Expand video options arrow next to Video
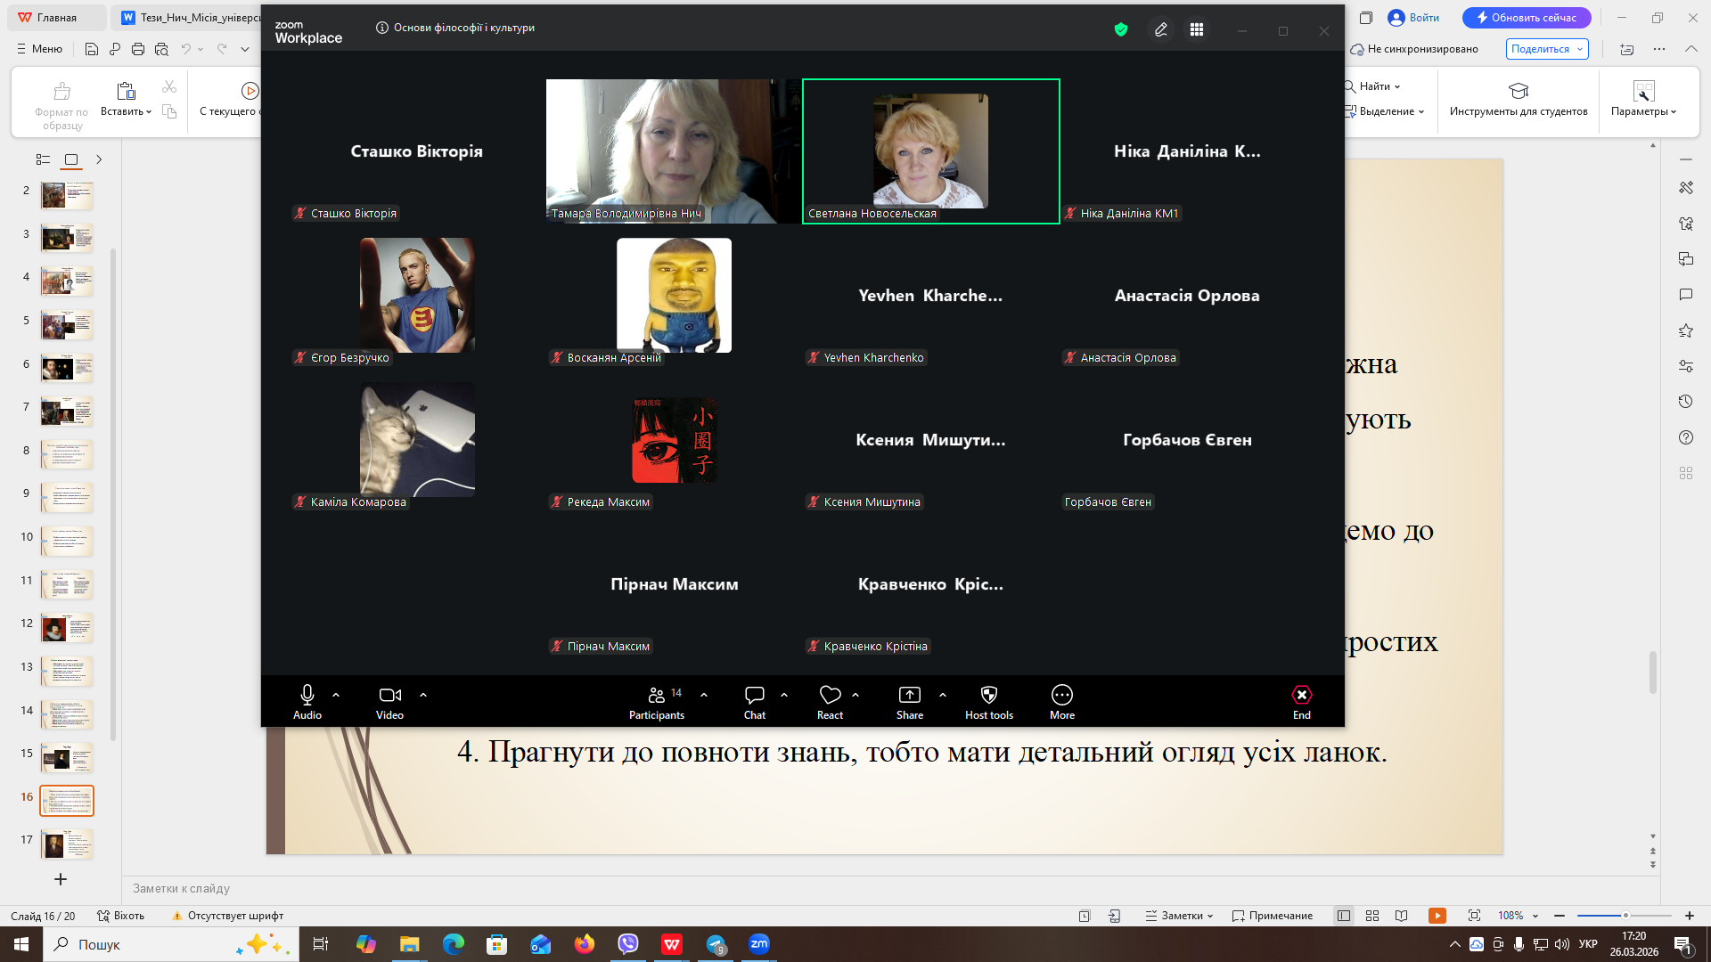Image resolution: width=1711 pixels, height=962 pixels. pos(423,695)
